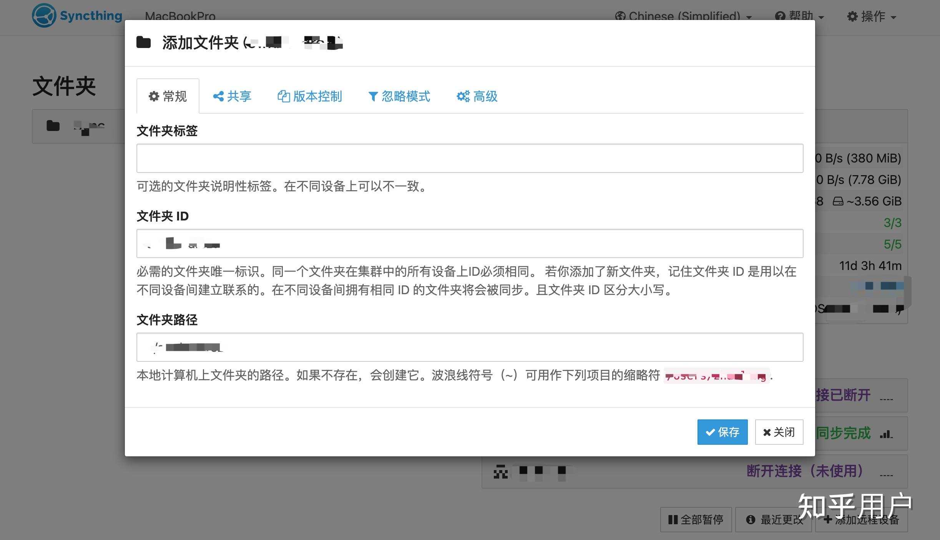Image resolution: width=940 pixels, height=540 pixels.
Task: Click the 0 B/s (380 MiB) value
Action: [858, 158]
